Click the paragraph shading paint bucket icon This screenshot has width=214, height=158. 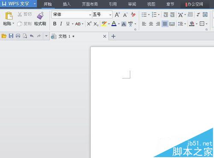(x=192, y=24)
